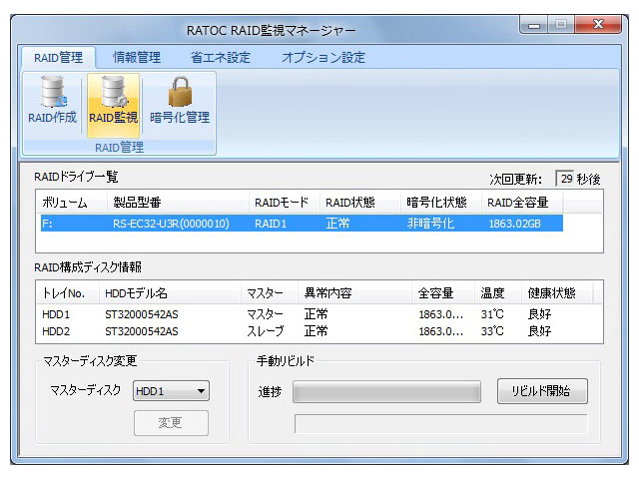Open the 省エネ設定 tab
This screenshot has width=639, height=479.
221,58
